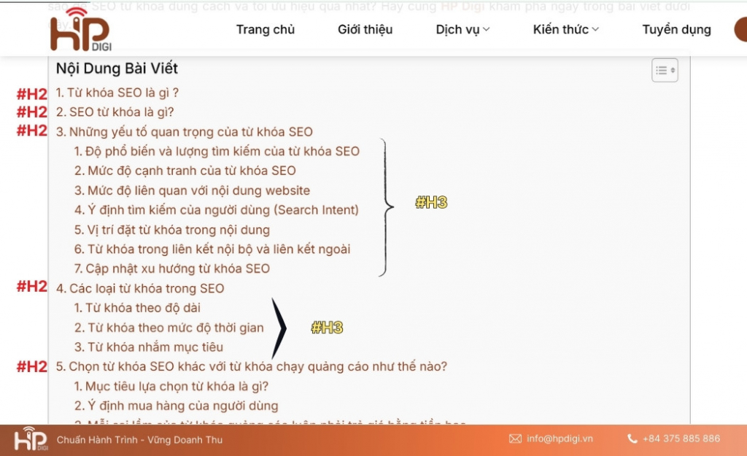The image size is (747, 456).
Task: Toggle the table of contents list icon
Action: point(665,71)
